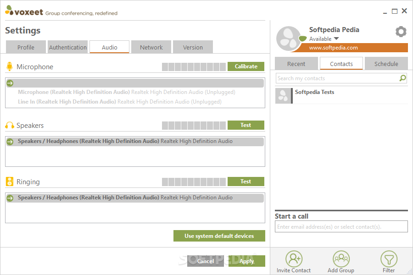Click the Add Group label

pos(341,270)
